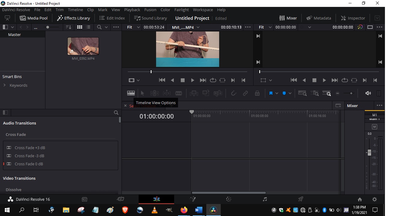Open the Sound Library panel

150,18
